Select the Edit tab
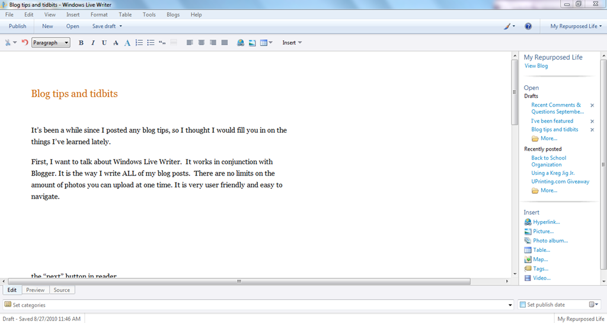Viewport: 607px width, 323px height. (x=12, y=290)
